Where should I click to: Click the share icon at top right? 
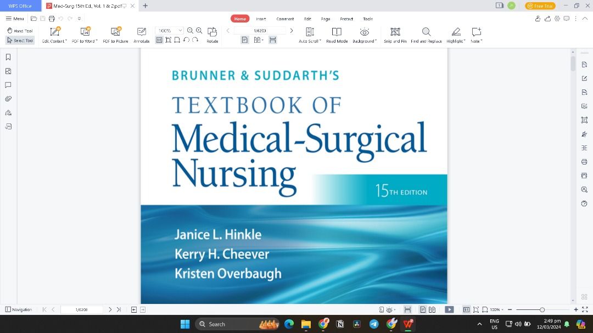(x=547, y=19)
